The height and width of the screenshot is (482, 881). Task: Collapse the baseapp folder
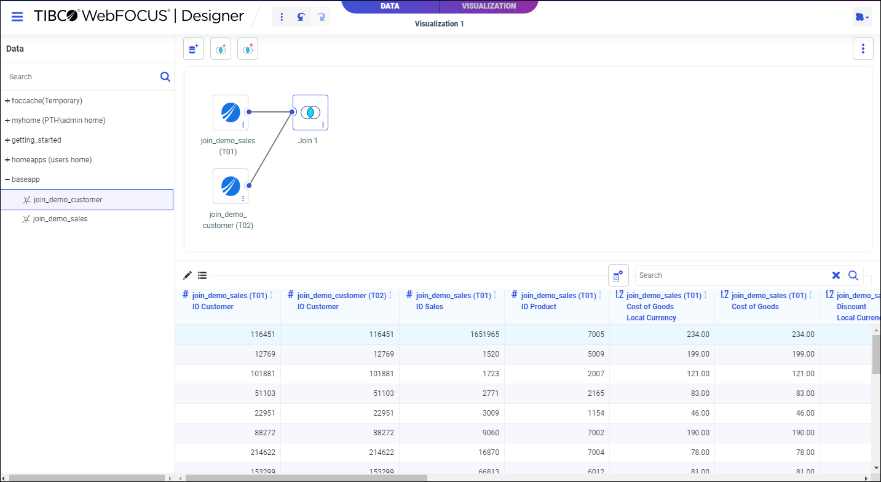[7, 180]
